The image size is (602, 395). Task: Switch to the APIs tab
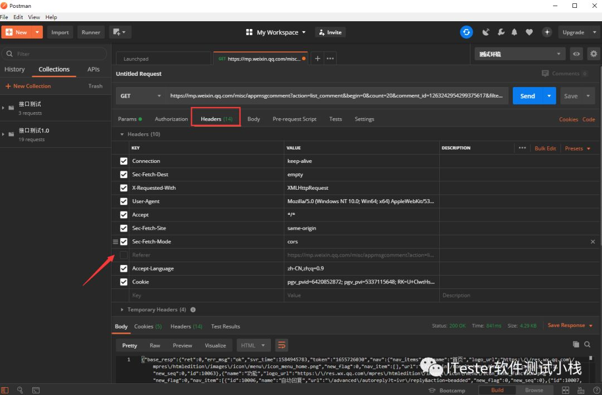93,69
